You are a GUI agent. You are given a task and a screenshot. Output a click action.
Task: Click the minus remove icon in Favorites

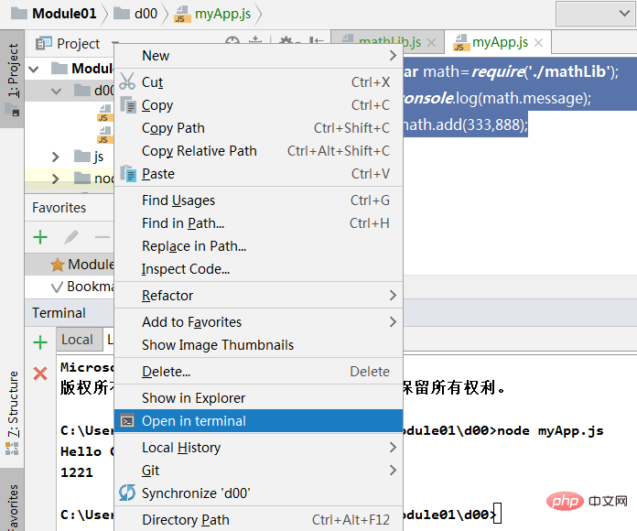pyautogui.click(x=103, y=237)
